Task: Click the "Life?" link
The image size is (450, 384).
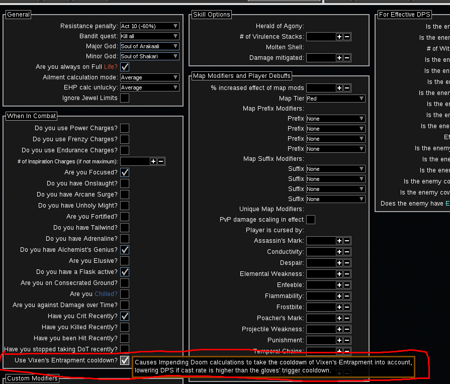Action: point(112,66)
